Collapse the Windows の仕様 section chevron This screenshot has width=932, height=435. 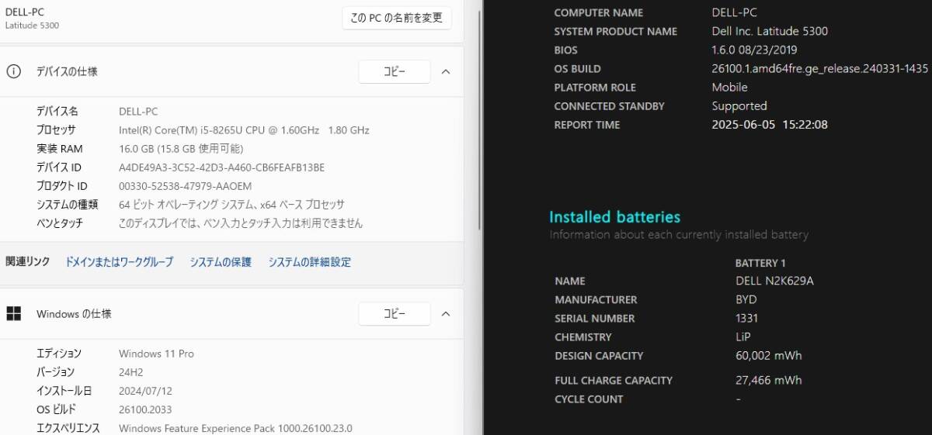click(x=446, y=314)
